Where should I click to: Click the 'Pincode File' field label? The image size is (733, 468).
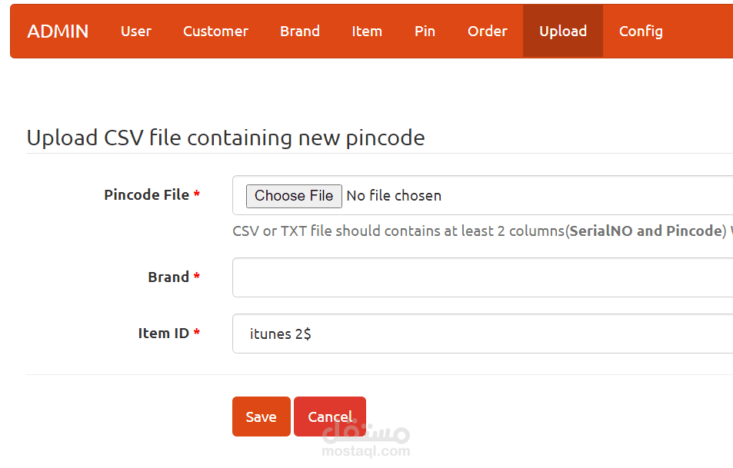(146, 195)
